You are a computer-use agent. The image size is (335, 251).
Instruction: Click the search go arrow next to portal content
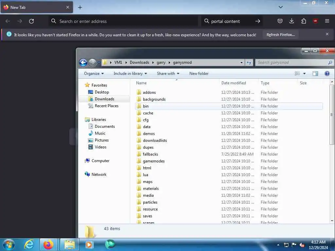(258, 21)
